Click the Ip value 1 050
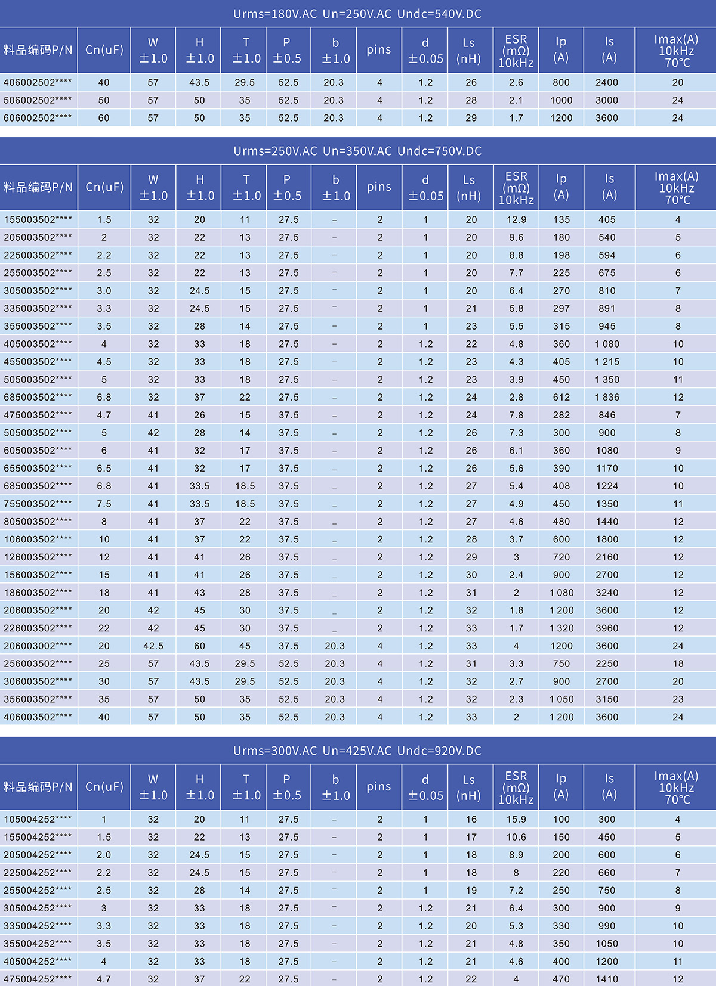Viewport: 716px width, 986px height. click(x=561, y=699)
